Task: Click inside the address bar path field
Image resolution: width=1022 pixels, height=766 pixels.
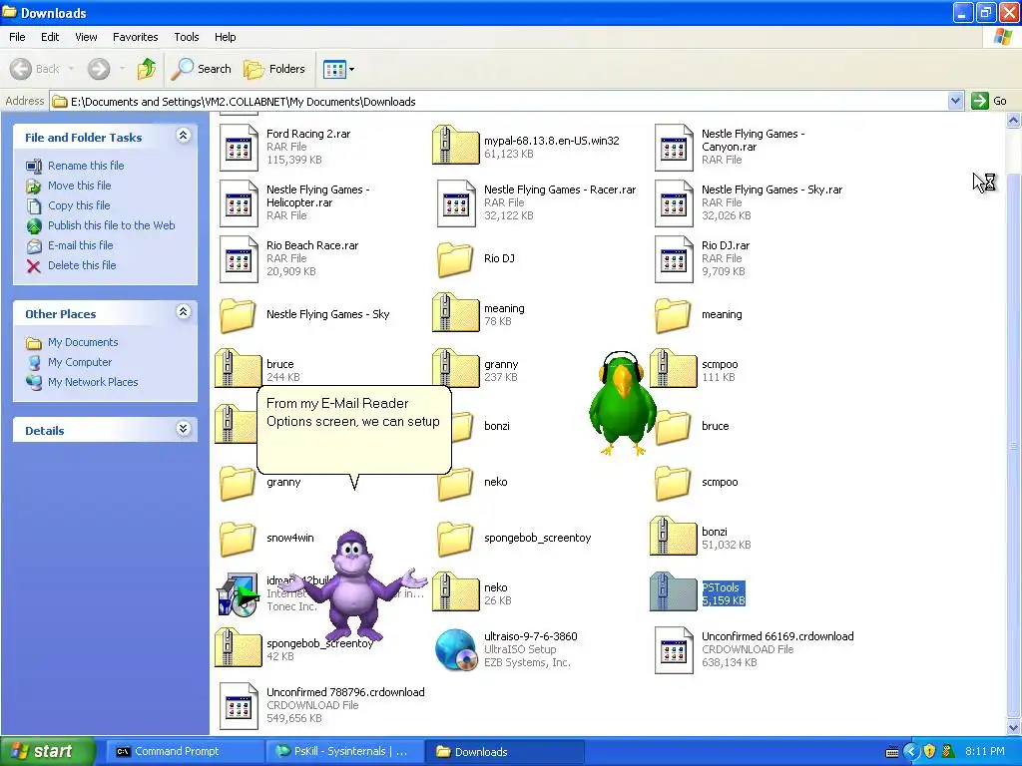Action: 499,101
